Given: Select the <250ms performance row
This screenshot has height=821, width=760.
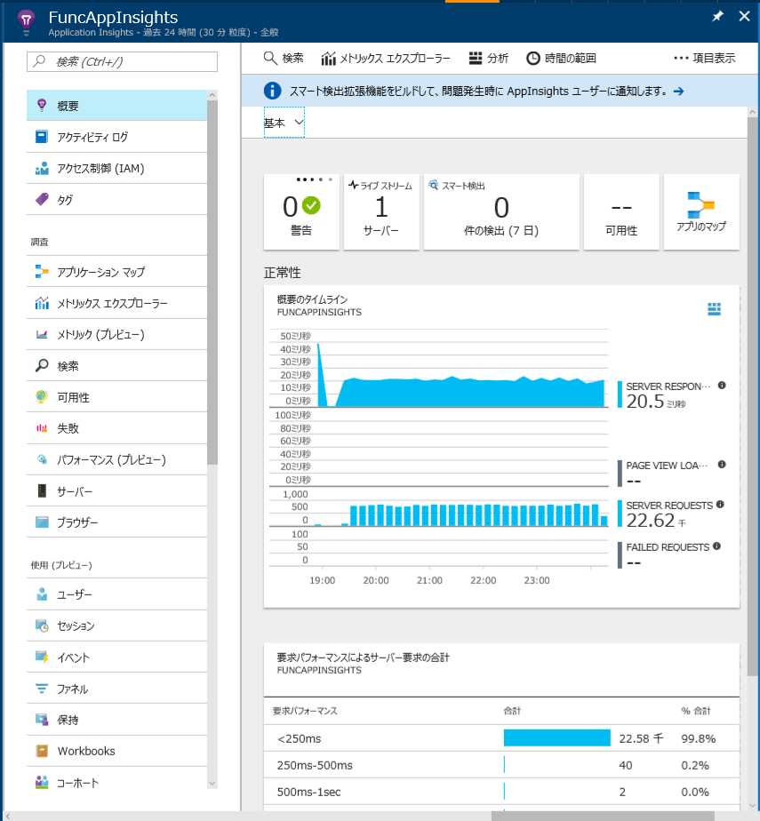Looking at the screenshot, I should pyautogui.click(x=501, y=738).
